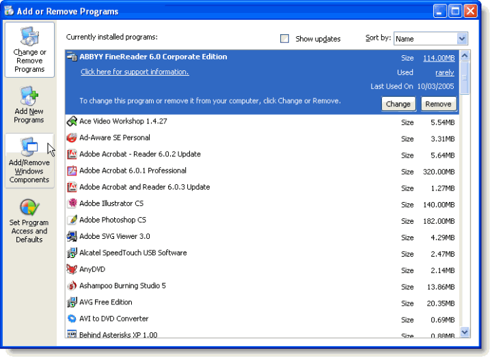Click Ashampoo Burning Studio 5 icon
This screenshot has height=359, width=492.
click(x=72, y=286)
